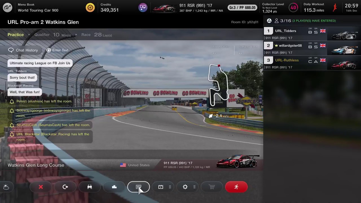Click the United States flag icon
This screenshot has width=361, height=203.
[x=123, y=165]
